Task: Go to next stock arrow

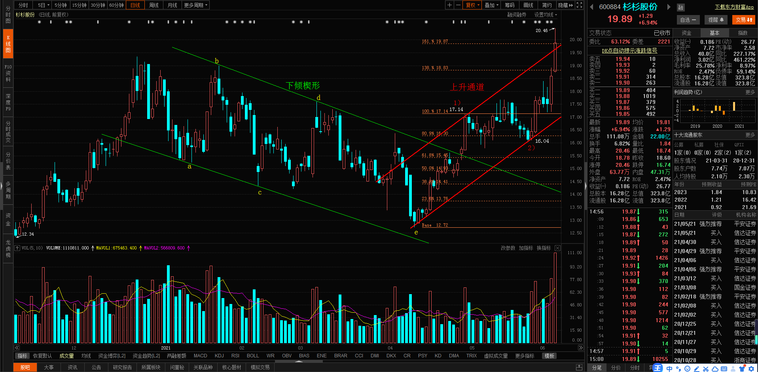Action: (669, 7)
